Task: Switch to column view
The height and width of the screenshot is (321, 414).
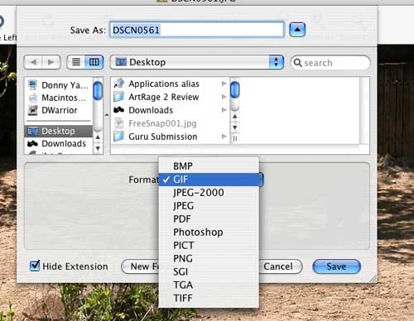Action: tap(94, 62)
